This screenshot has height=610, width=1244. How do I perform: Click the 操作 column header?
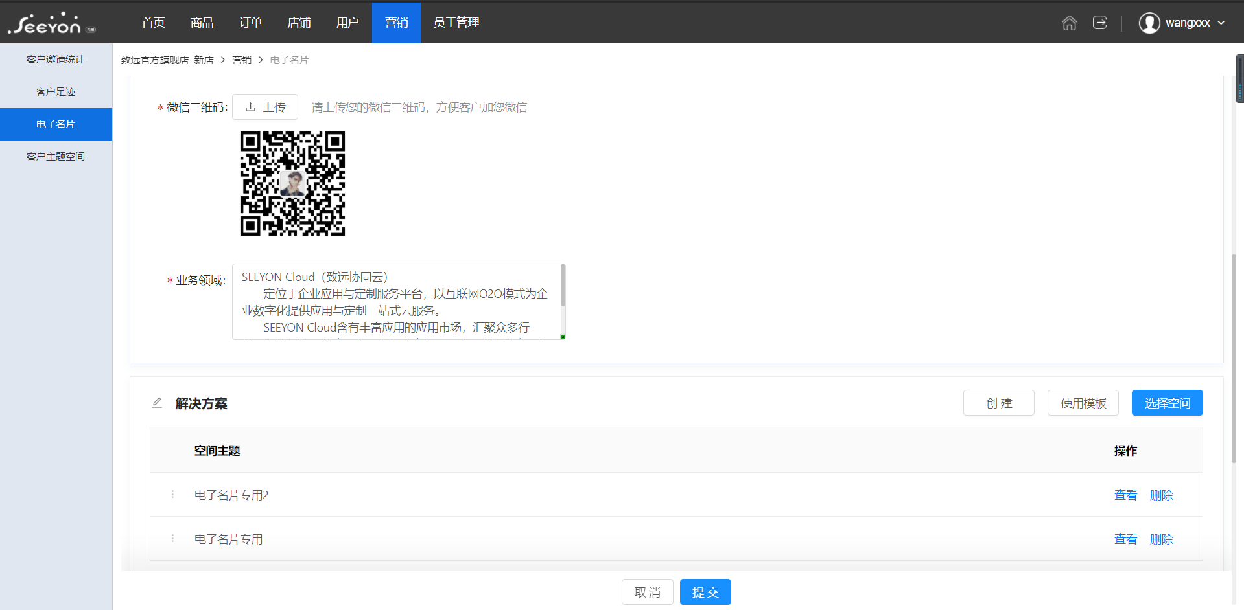click(1125, 451)
